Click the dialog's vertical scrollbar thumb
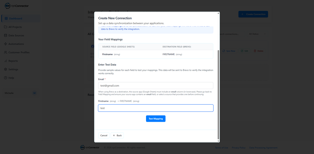Viewport: 314px width, 154px height. click(218, 95)
